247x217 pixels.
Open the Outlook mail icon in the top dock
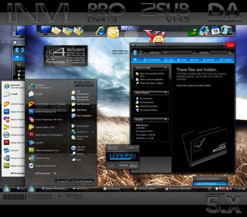click(x=113, y=32)
